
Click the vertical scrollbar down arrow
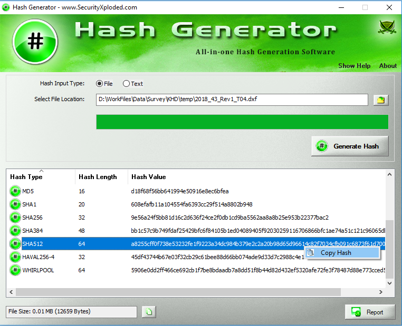click(389, 283)
